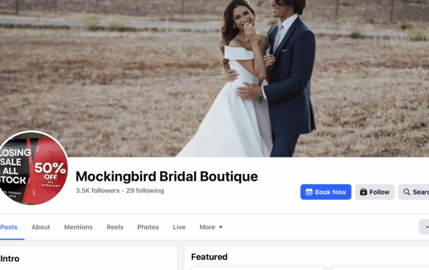Screen dimensions: 429x270
Task: Click the Follow button's plus-box icon
Action: (x=363, y=192)
